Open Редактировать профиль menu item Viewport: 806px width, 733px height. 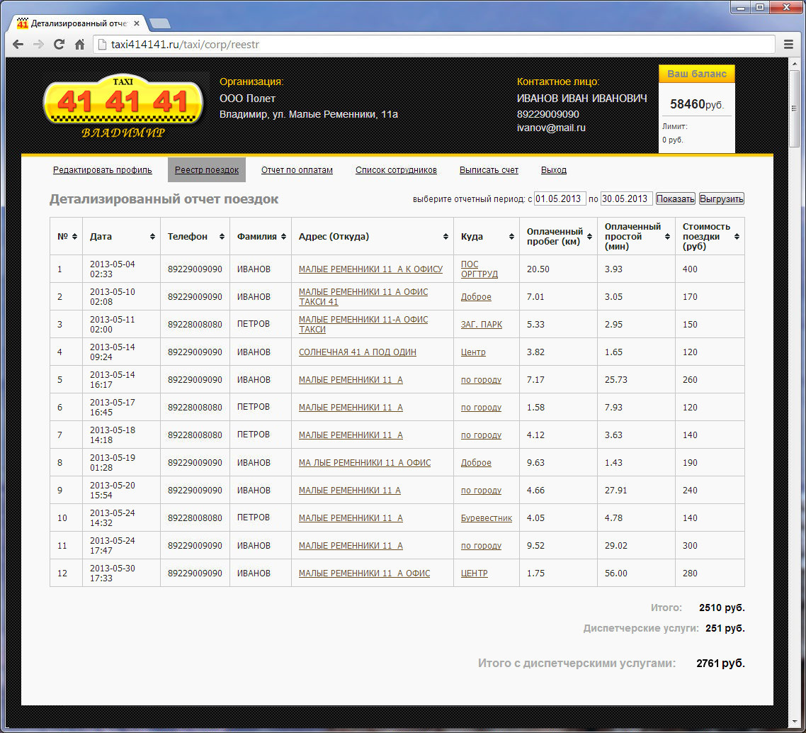coord(103,170)
